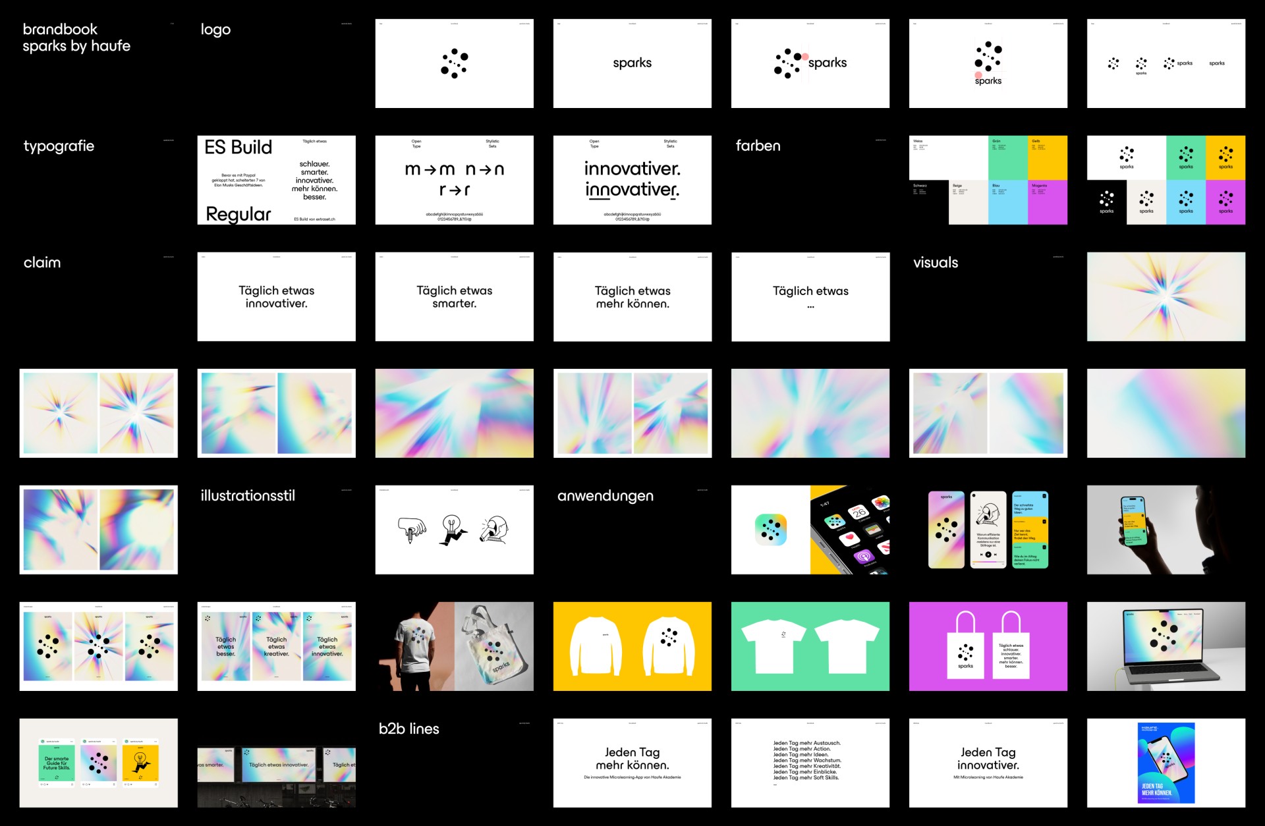Open the laptop mockup slide
Viewport: 1265px width, 826px height.
pos(1166,646)
